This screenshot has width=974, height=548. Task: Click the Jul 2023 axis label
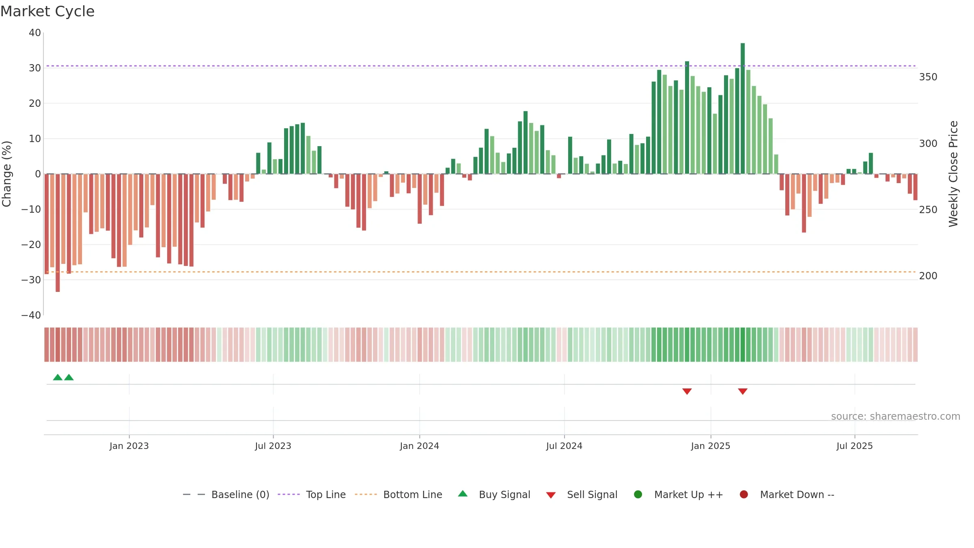pos(273,446)
